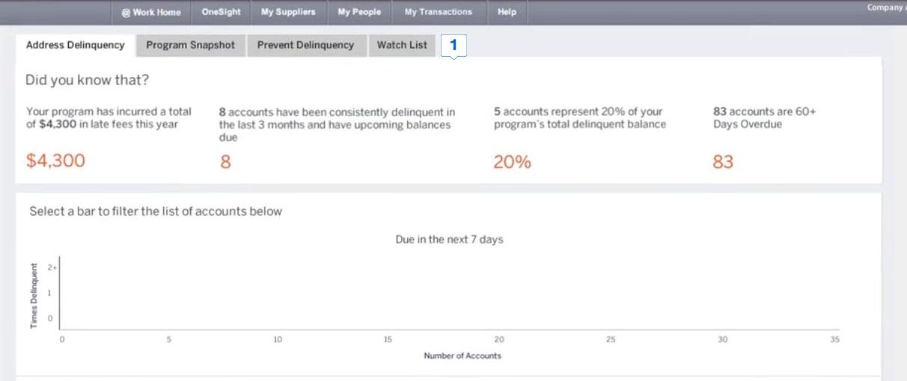907x381 pixels.
Task: Switch to the Address Delinquency tab
Action: (75, 45)
